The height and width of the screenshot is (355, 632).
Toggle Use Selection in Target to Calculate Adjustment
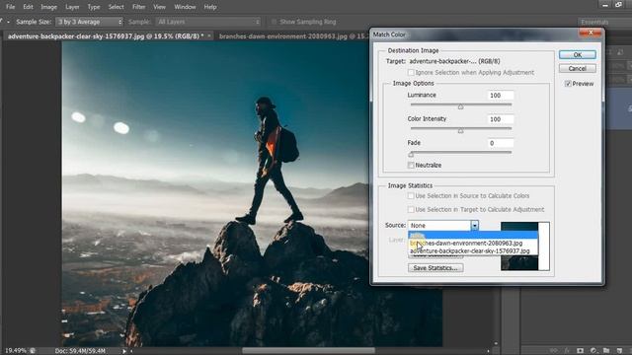[411, 210]
